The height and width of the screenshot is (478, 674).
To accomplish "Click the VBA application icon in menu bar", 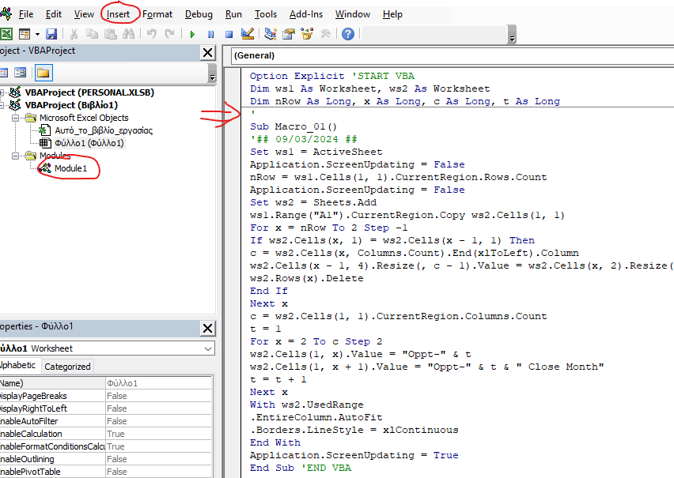I will (x=6, y=13).
